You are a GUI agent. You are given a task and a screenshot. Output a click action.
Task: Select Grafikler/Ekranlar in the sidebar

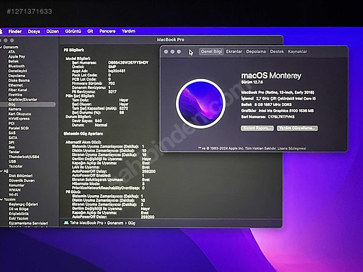[x=23, y=100]
